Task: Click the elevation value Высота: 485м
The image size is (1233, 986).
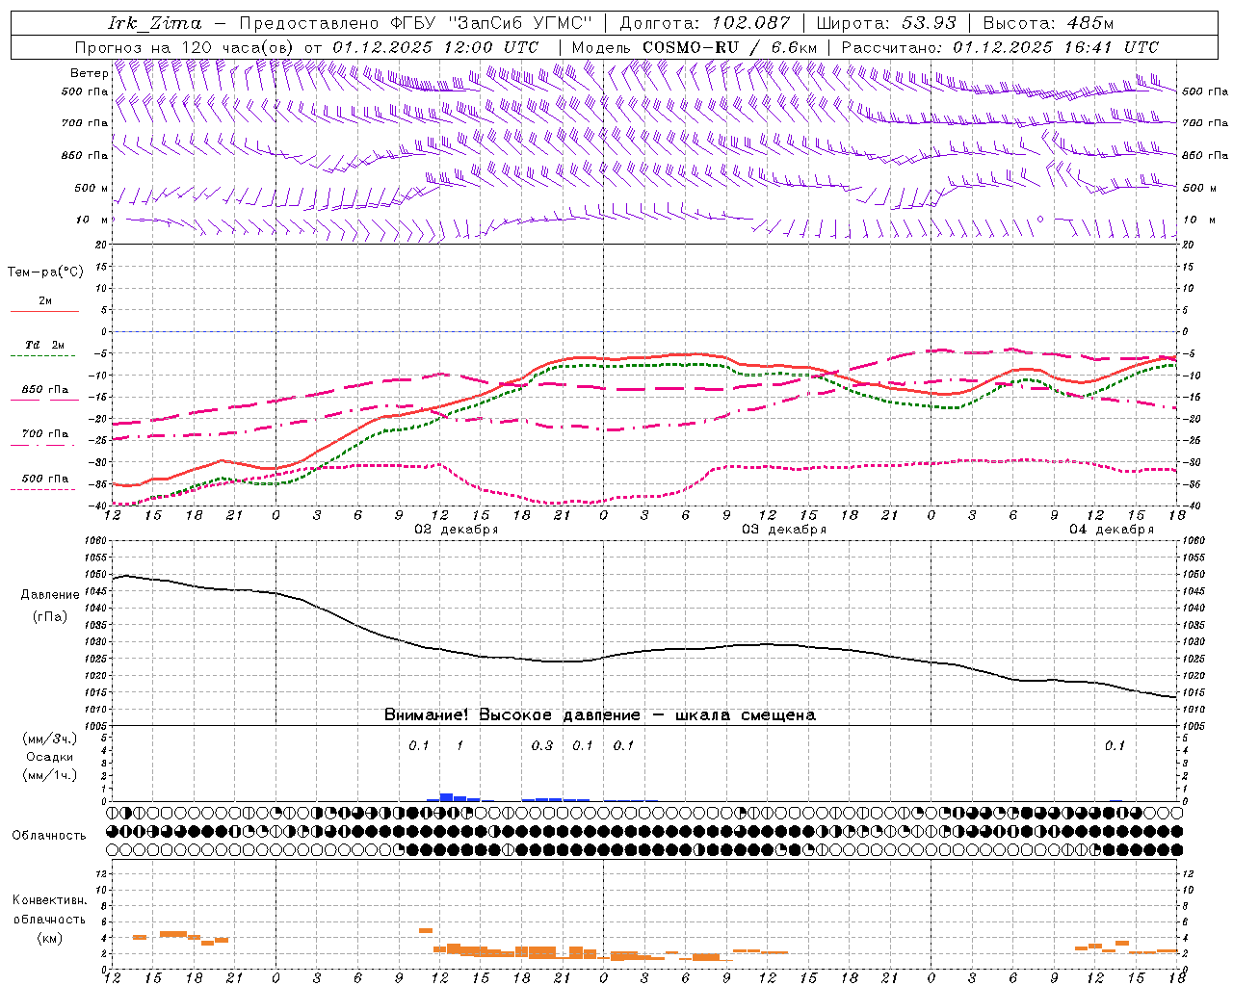Action: [1048, 23]
